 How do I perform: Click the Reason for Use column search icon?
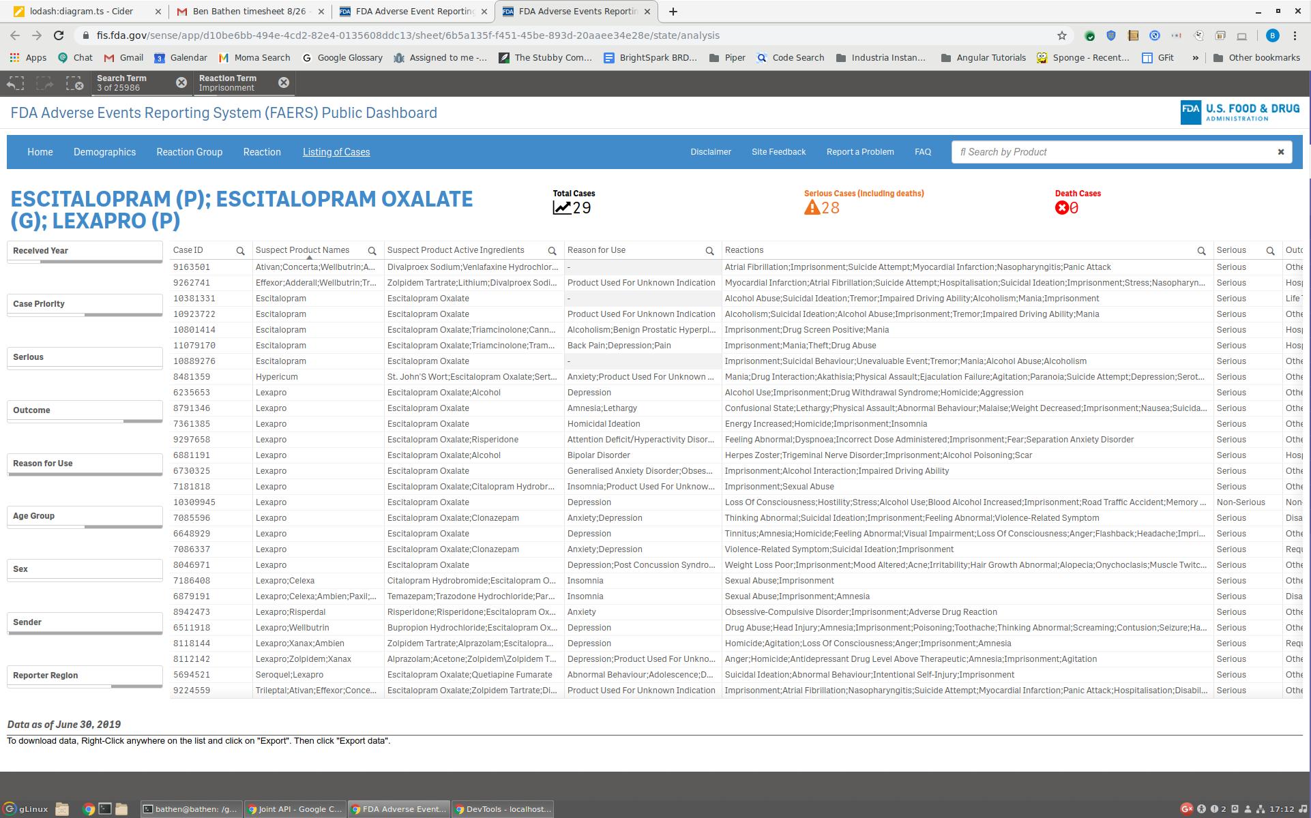pos(709,251)
